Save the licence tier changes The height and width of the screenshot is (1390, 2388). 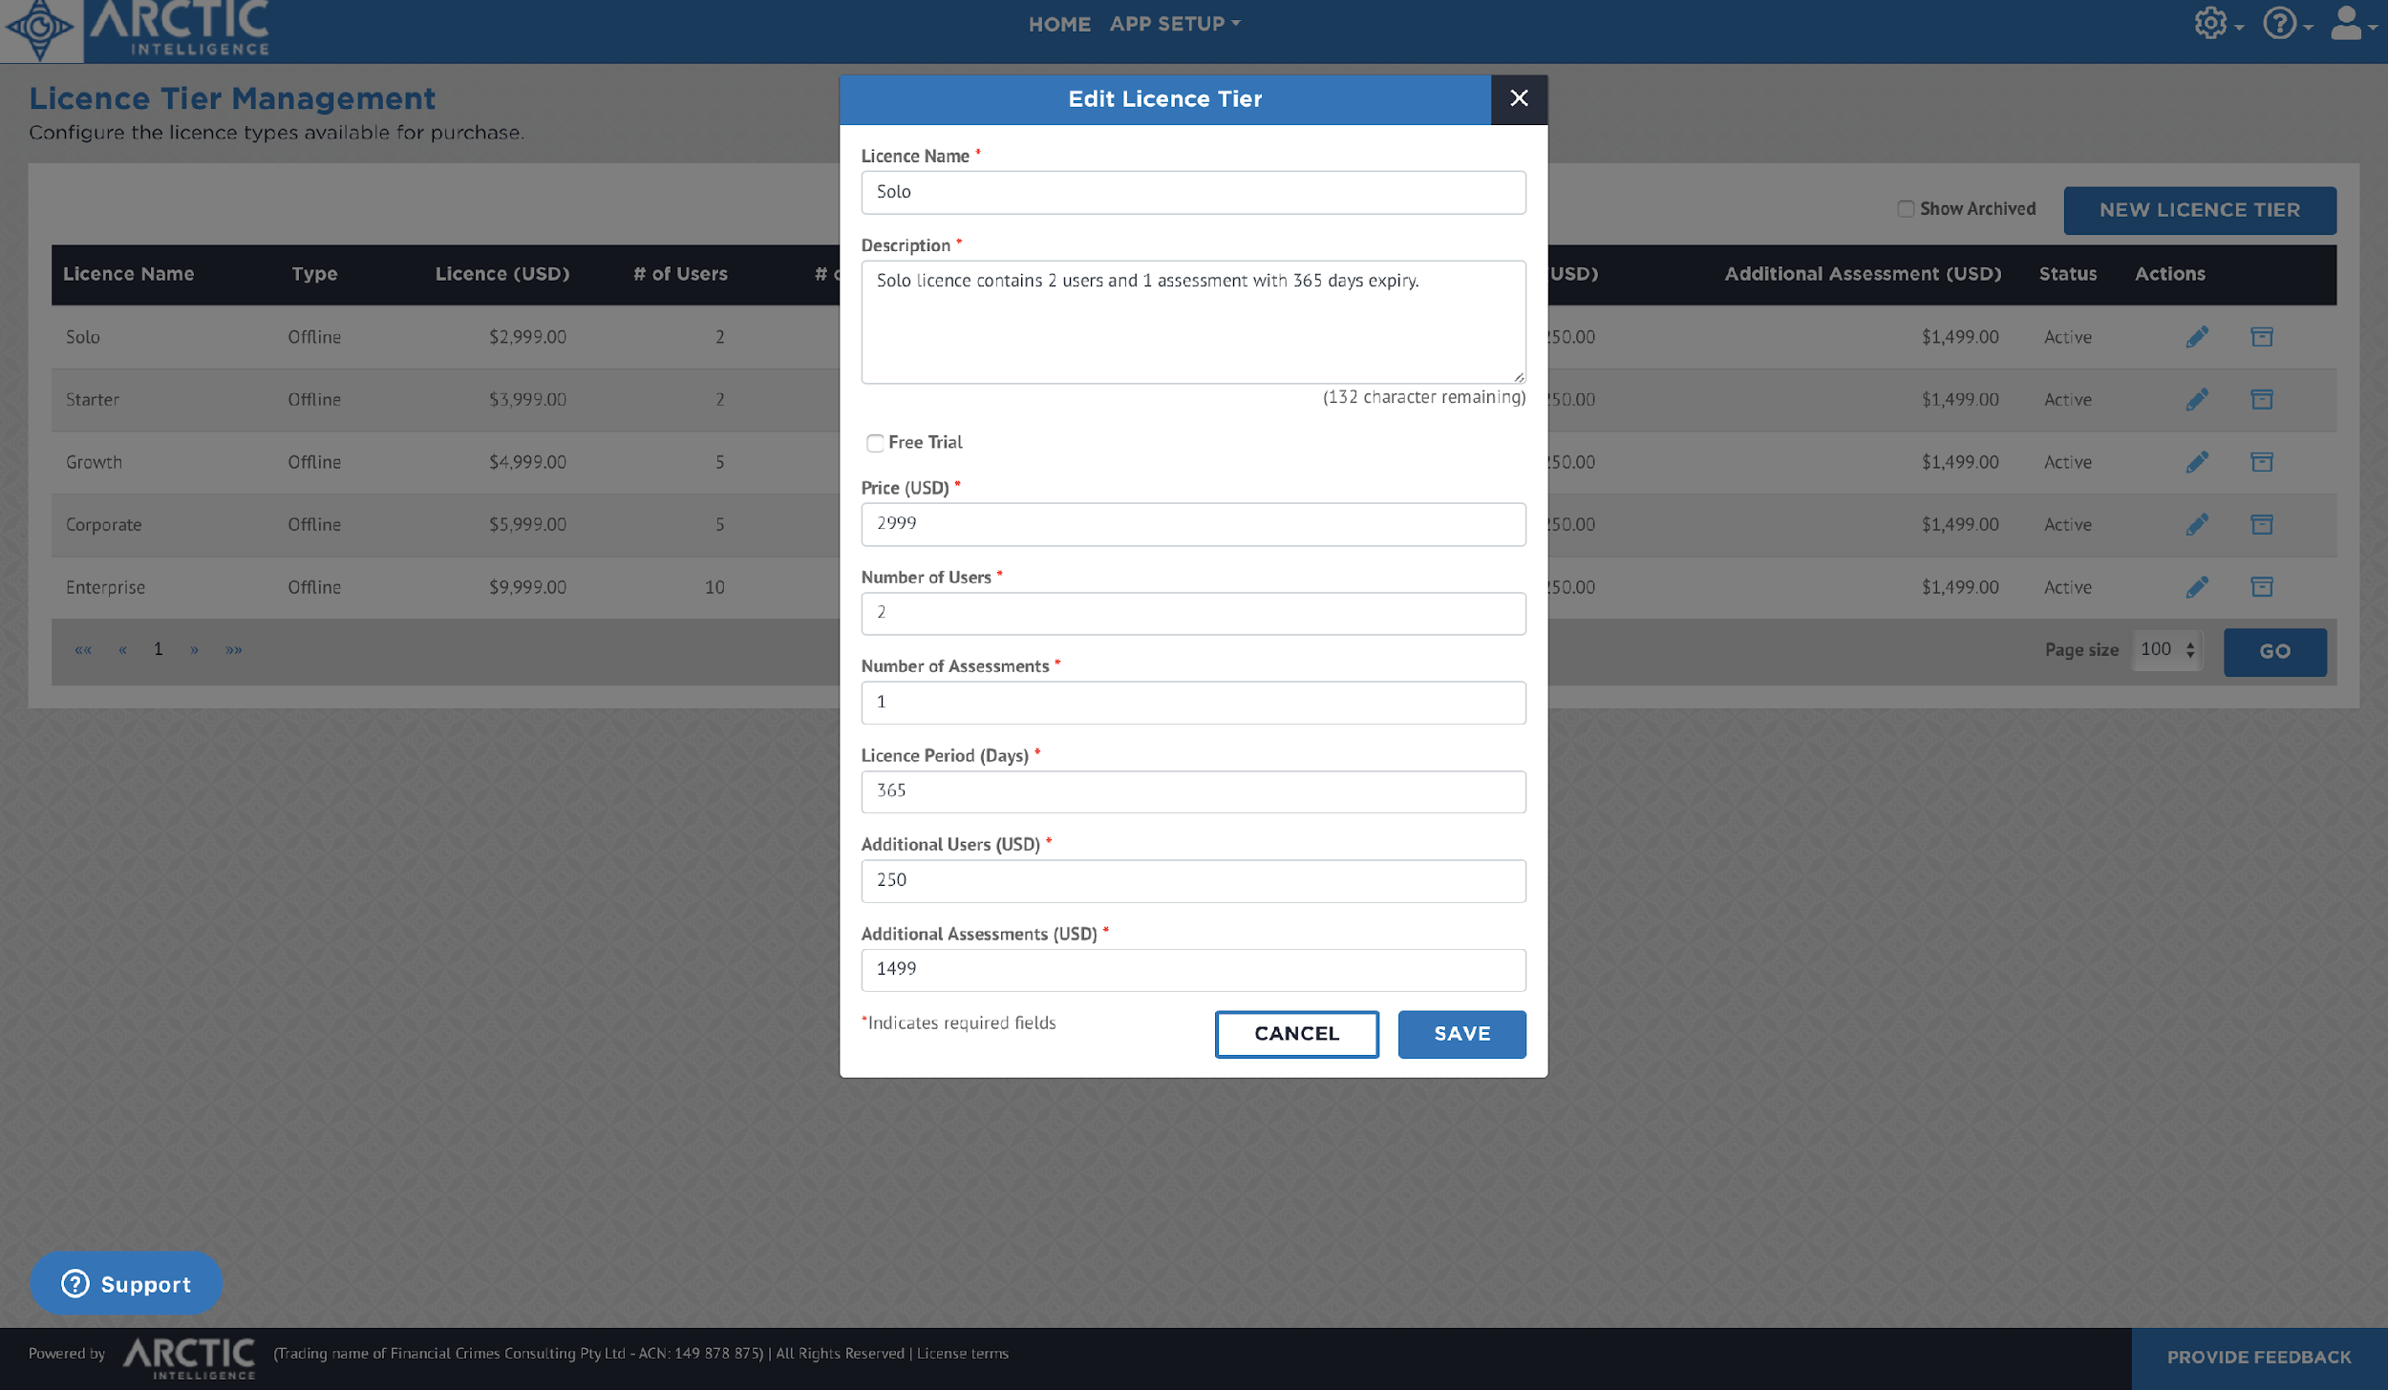pyautogui.click(x=1461, y=1034)
